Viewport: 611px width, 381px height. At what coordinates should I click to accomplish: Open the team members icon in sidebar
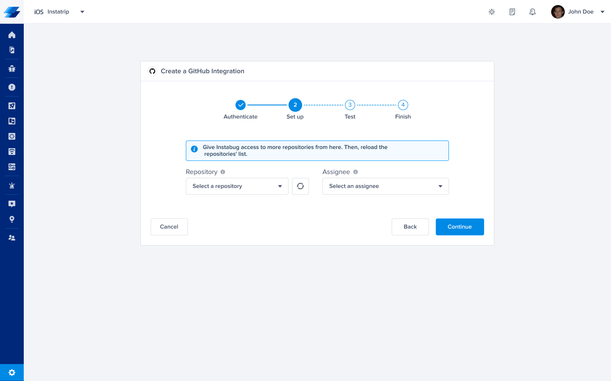point(12,238)
